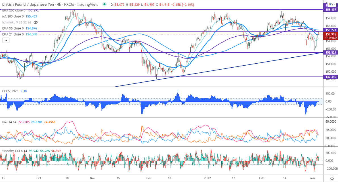
Task: Click the Feb label on time axis
Action: [261, 178]
